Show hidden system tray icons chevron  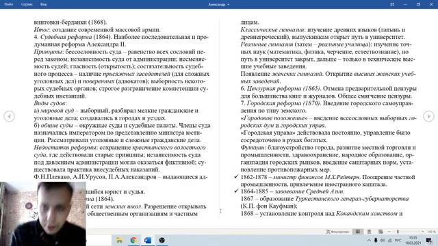pyautogui.click(x=369, y=240)
